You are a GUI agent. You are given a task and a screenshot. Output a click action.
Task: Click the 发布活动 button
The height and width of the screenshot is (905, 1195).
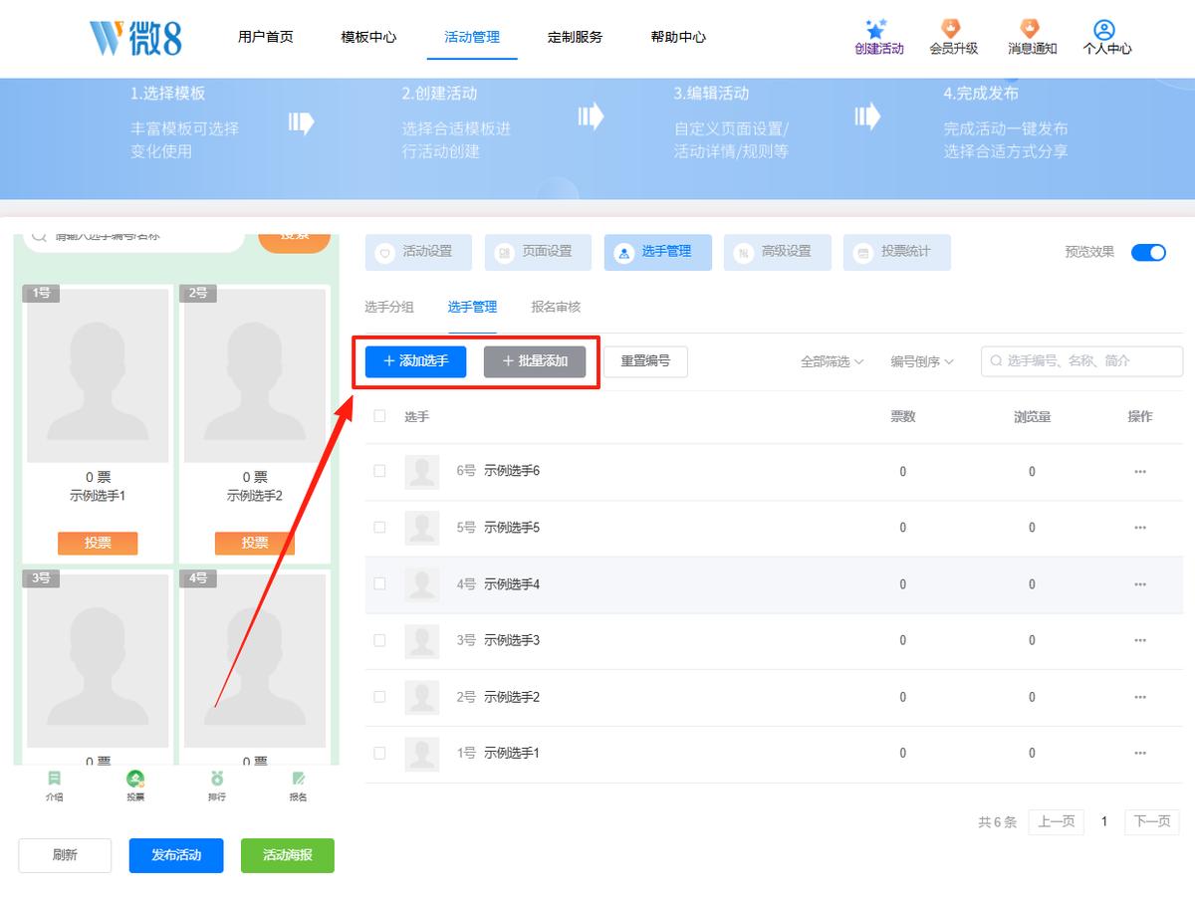pyautogui.click(x=176, y=855)
